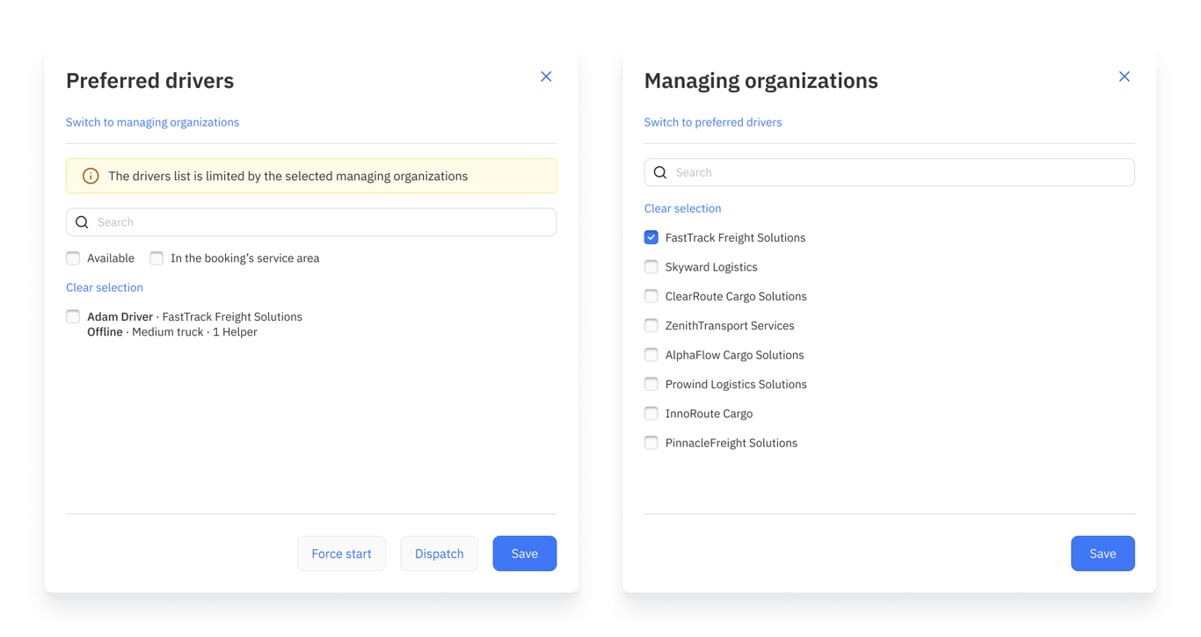Click the AlphaFlow Cargo Solutions label

point(735,355)
